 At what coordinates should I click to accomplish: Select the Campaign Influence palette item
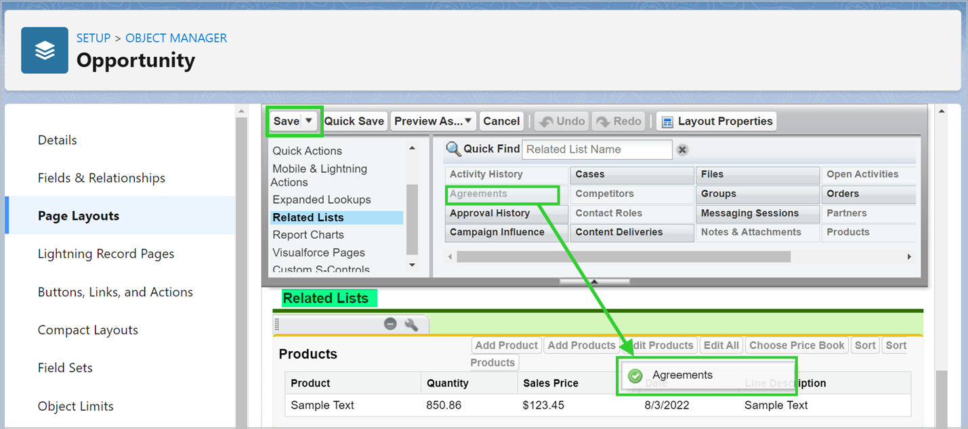pos(497,232)
